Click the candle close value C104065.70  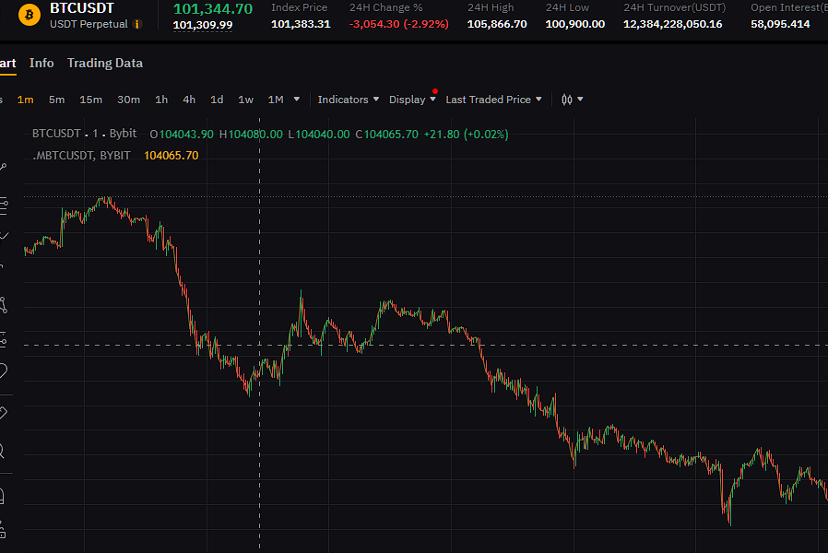387,134
